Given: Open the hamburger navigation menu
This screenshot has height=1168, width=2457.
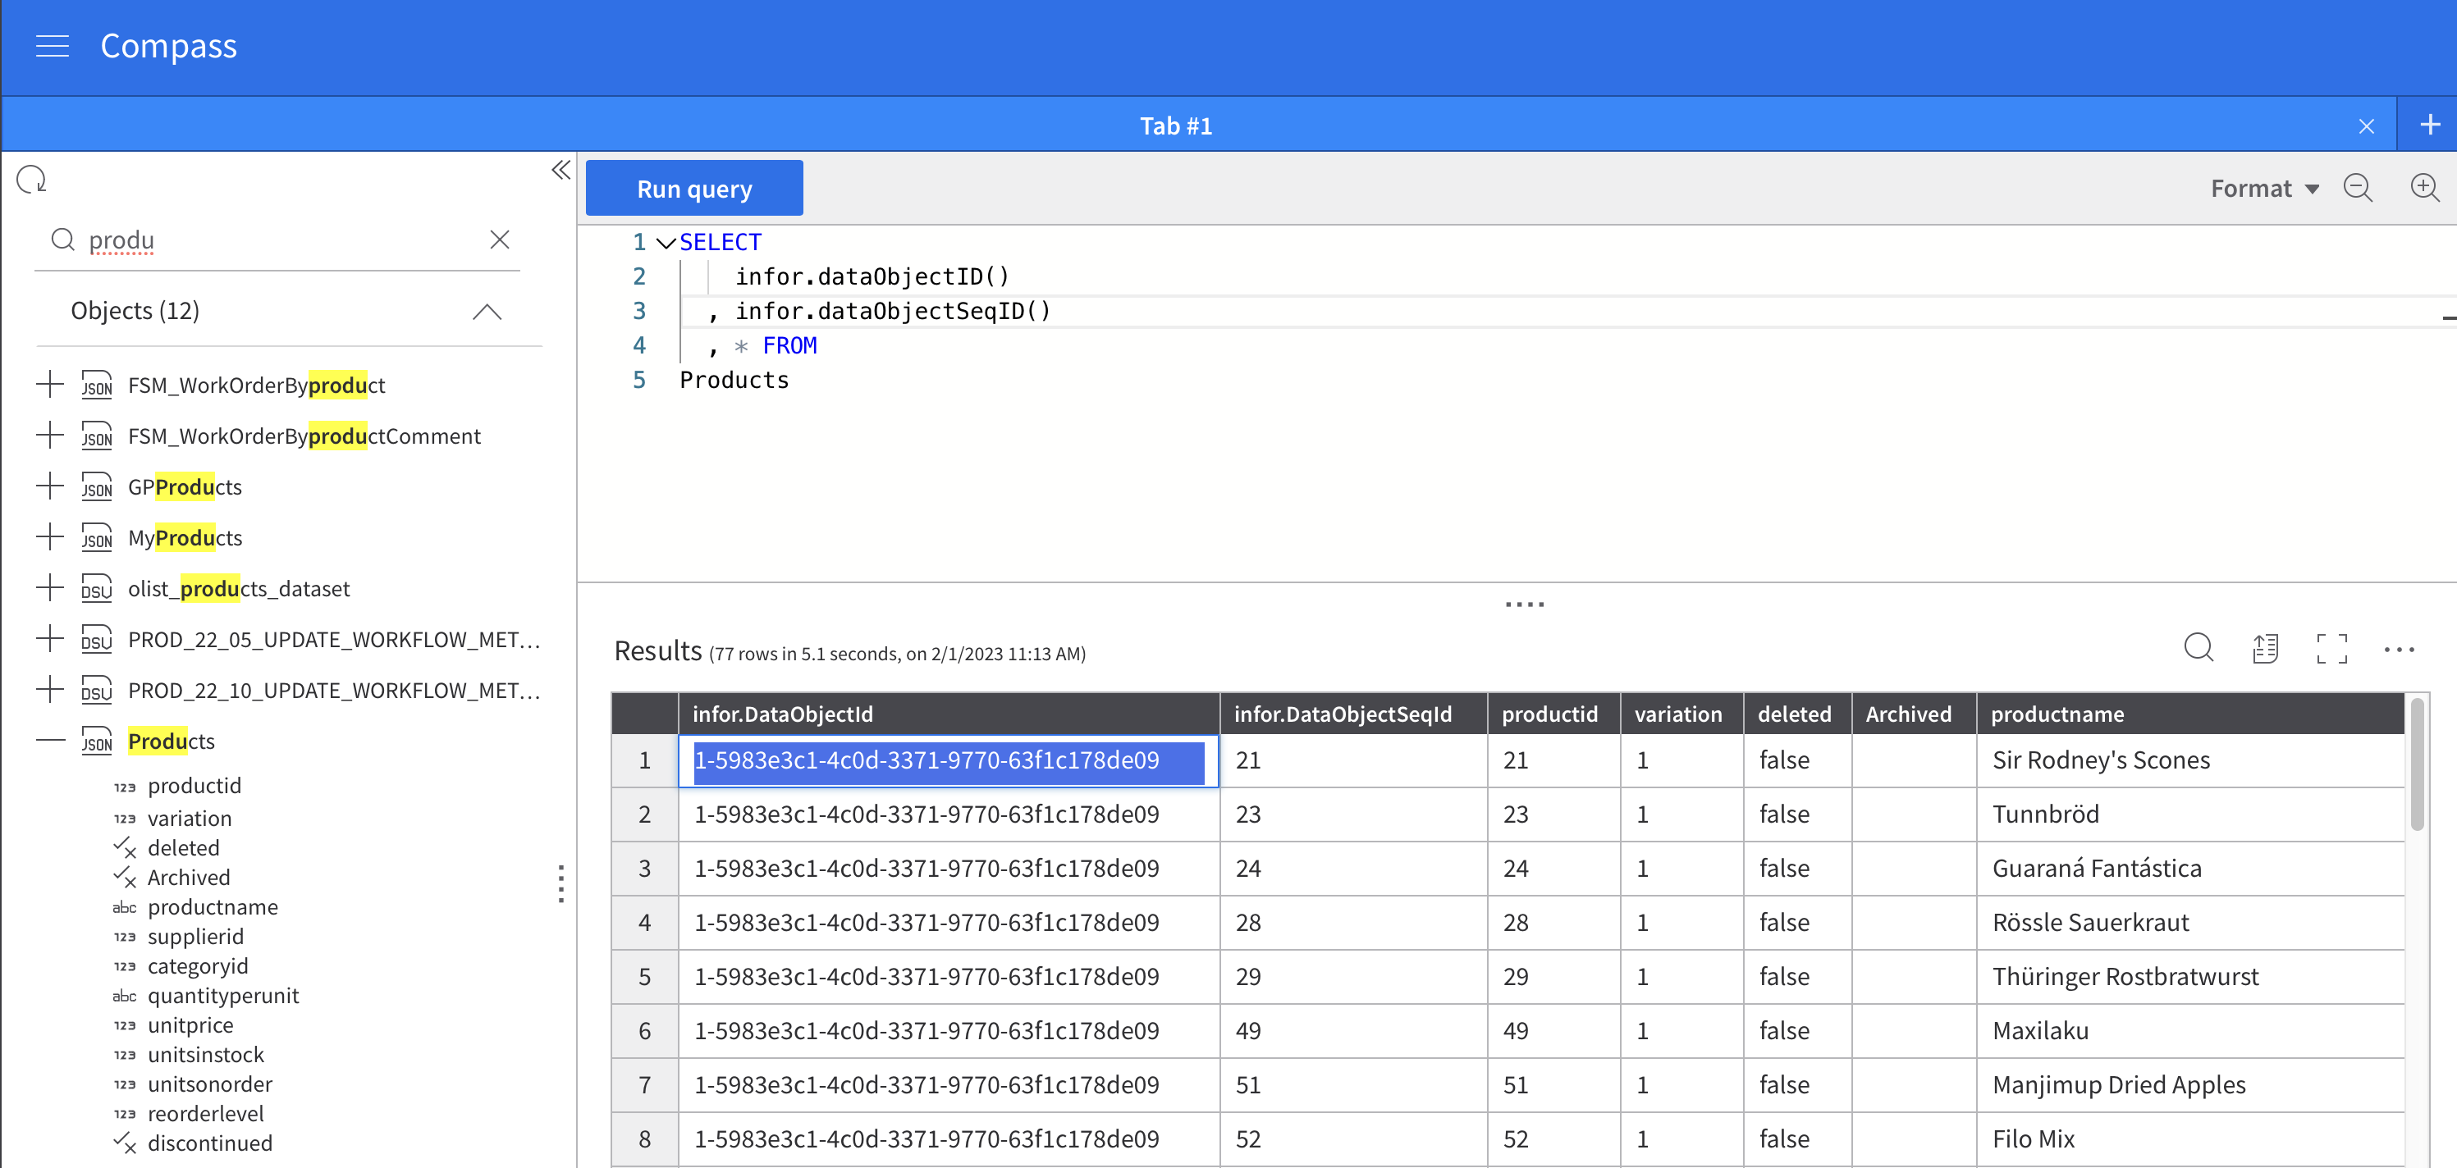Looking at the screenshot, I should 53,46.
